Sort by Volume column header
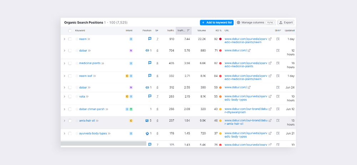Image resolution: width=357 pixels, height=165 pixels. pos(201,31)
